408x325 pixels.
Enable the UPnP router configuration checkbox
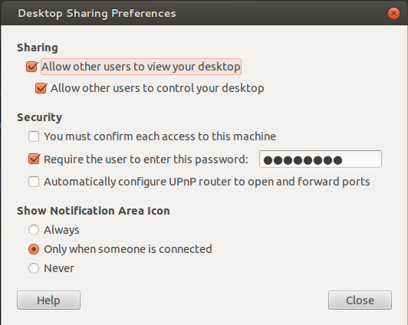pyautogui.click(x=34, y=182)
